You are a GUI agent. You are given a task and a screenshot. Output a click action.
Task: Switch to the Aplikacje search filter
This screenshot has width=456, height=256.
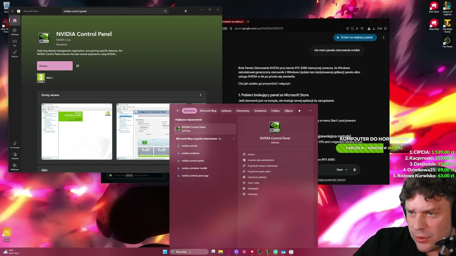point(226,111)
